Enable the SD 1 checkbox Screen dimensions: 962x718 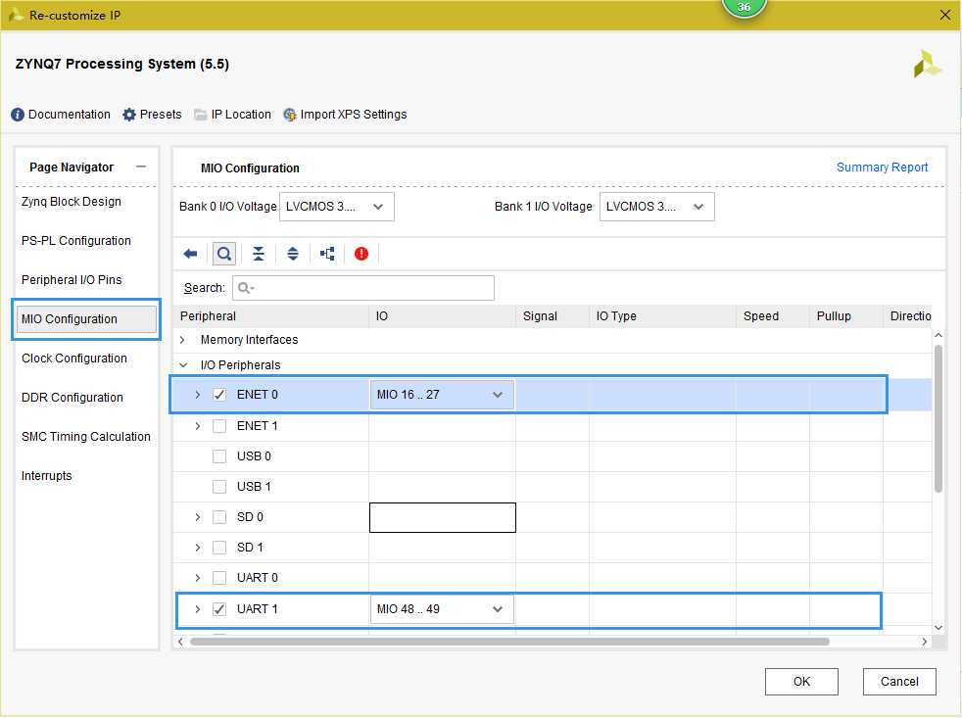click(219, 548)
